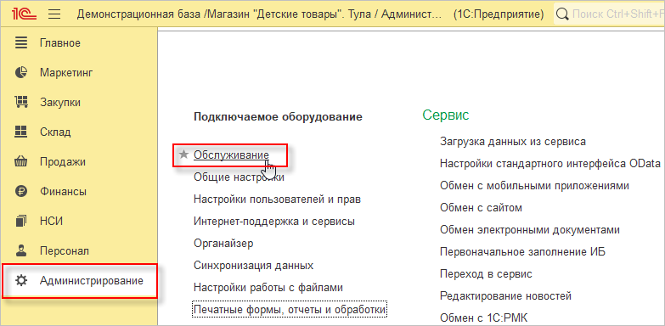Viewport: 665px width, 326px height.
Task: Click the Персонал person icon
Action: click(20, 250)
